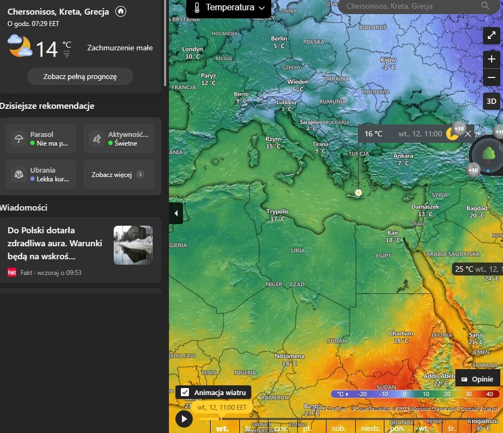Click Zobacz pełną prognozę button
This screenshot has width=503, height=433.
point(80,77)
